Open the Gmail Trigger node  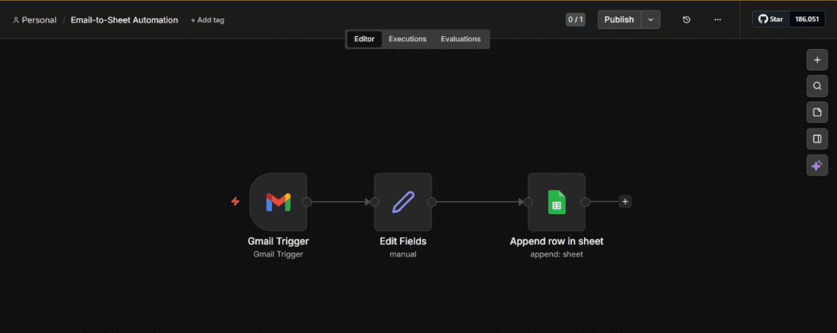278,202
